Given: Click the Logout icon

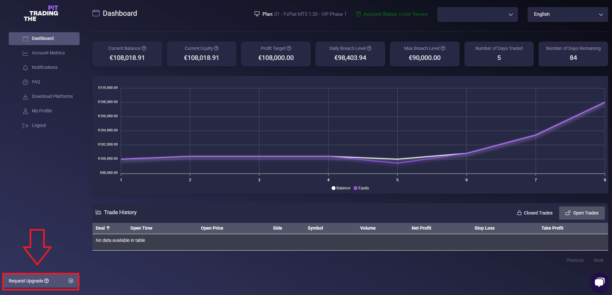Looking at the screenshot, I should pos(25,125).
